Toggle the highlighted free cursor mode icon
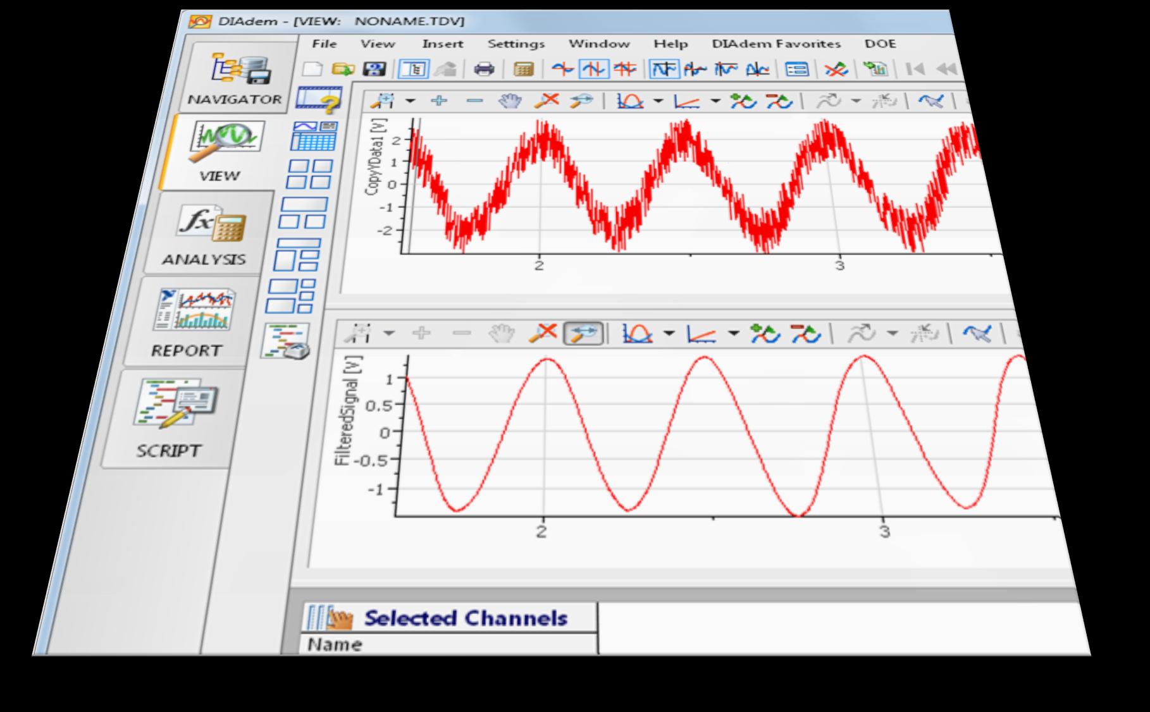The height and width of the screenshot is (712, 1150). coord(664,69)
